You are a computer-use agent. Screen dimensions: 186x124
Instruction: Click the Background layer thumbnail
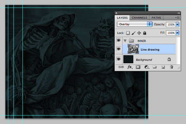(128, 59)
